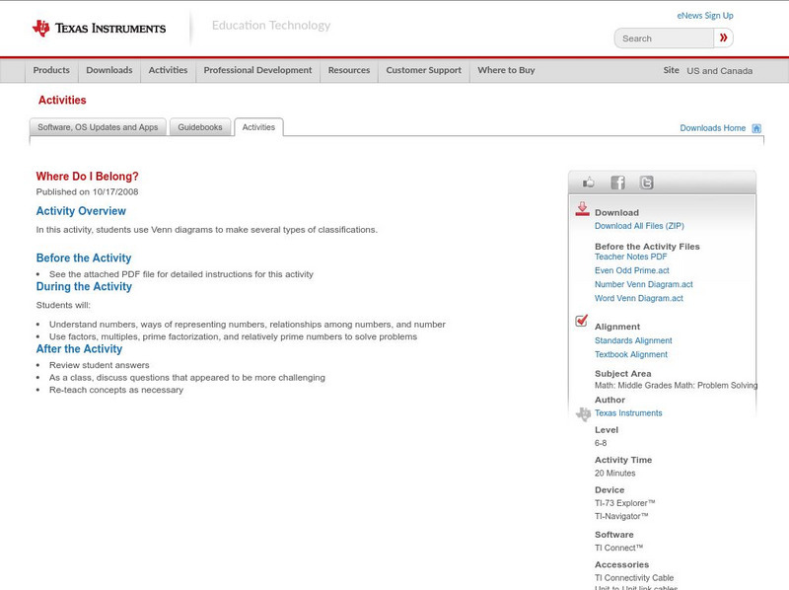This screenshot has height=590, width=789.
Task: Click the red Activities page heading
Action: 62,101
